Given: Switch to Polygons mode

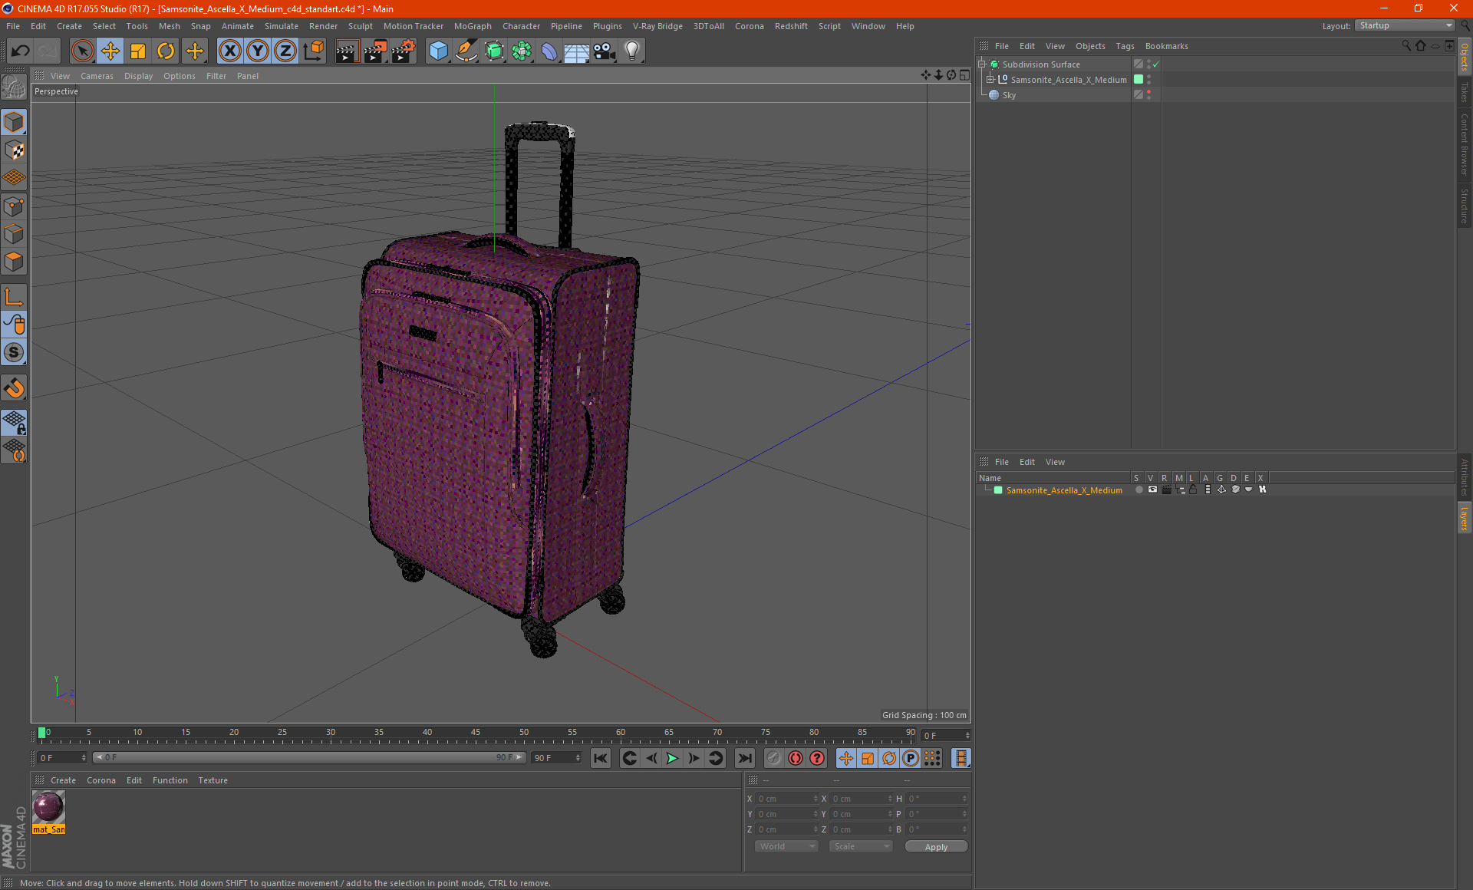Looking at the screenshot, I should point(14,262).
